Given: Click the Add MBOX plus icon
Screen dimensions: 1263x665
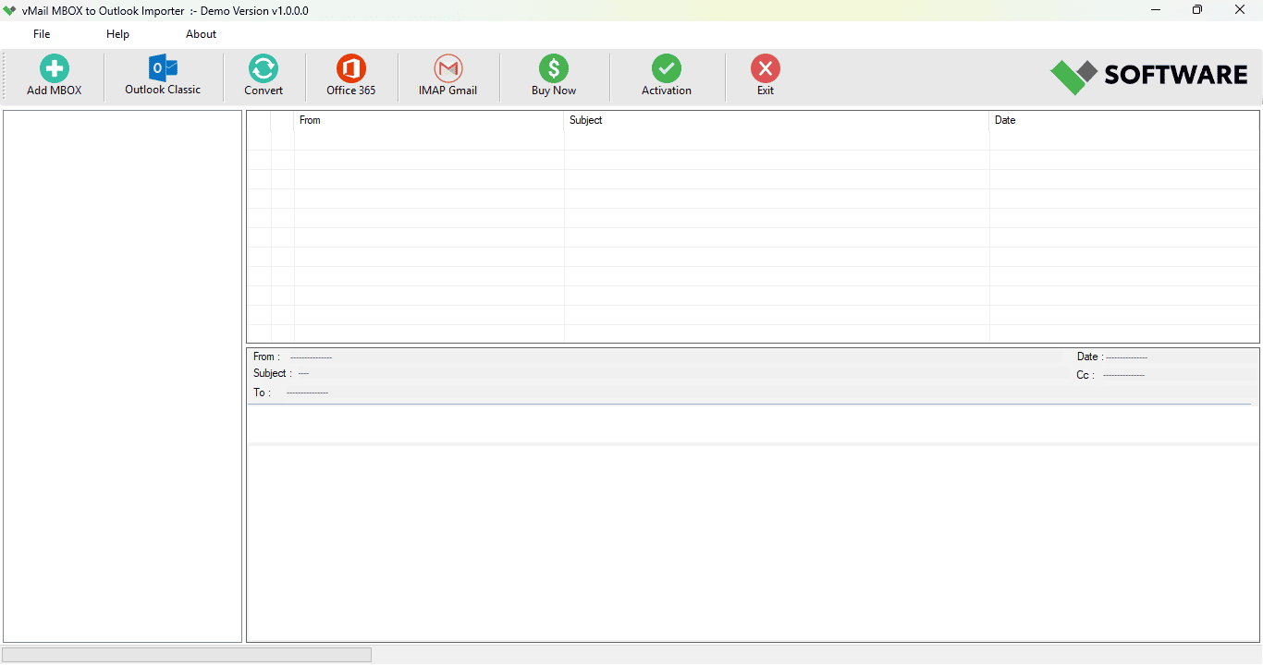Looking at the screenshot, I should (x=55, y=68).
